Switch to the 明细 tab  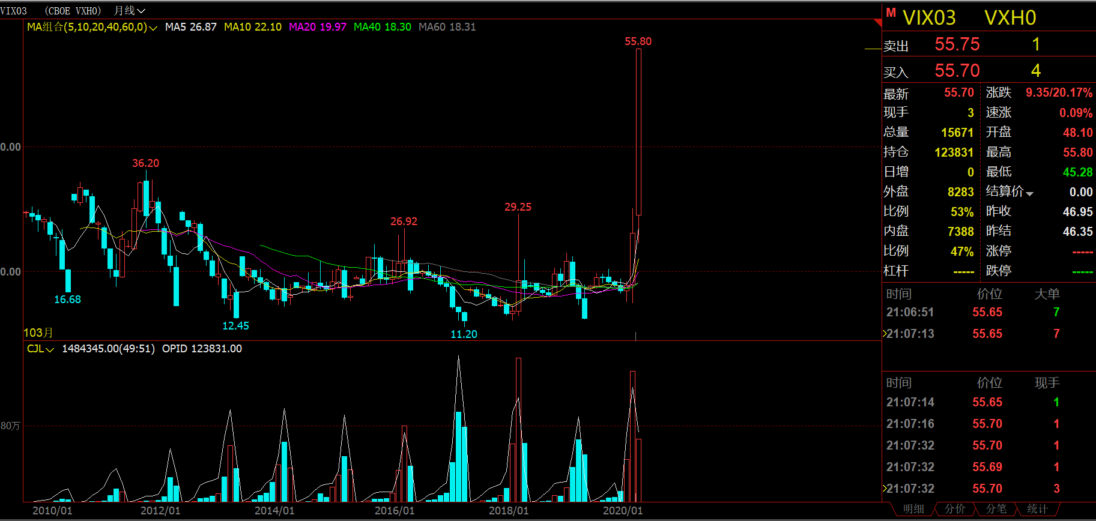pos(913,509)
